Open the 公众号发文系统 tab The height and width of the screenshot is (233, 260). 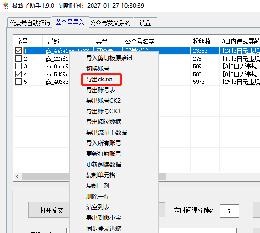click(x=110, y=23)
